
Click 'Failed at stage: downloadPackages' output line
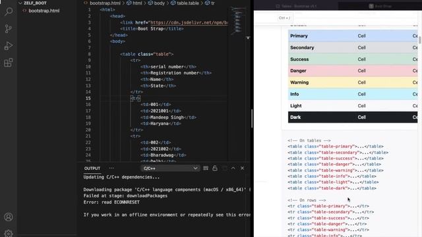pos(125,196)
